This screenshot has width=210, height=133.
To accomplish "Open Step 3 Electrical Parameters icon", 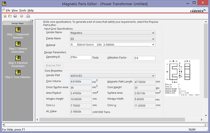I will [x=18, y=58].
